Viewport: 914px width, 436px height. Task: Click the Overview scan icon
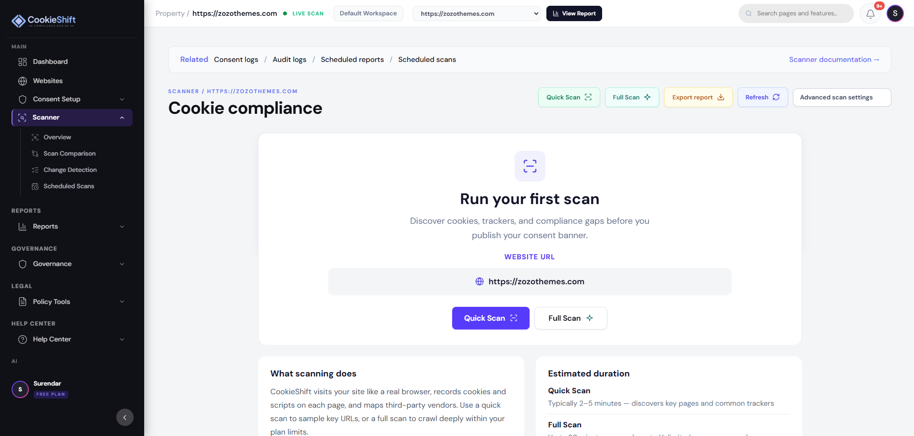tap(35, 137)
